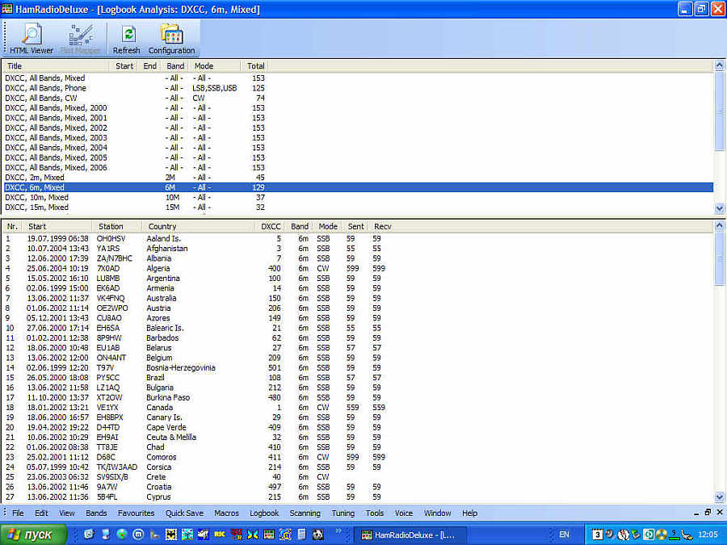Click the EN language indicator

tap(564, 535)
